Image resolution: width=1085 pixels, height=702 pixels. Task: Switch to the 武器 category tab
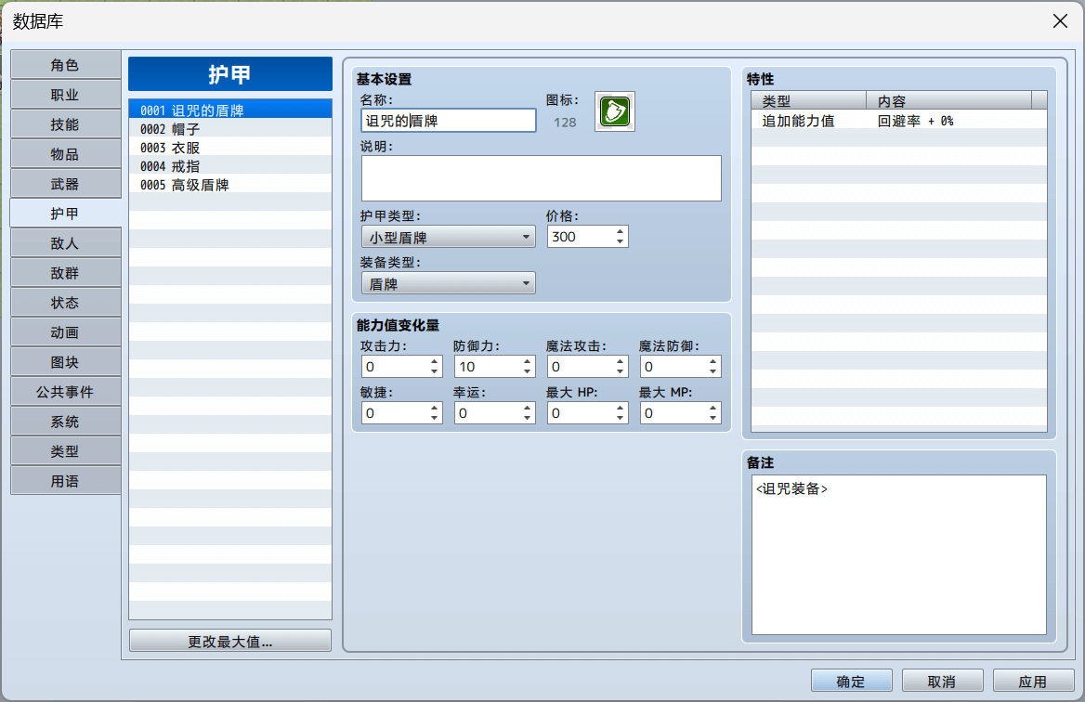65,183
